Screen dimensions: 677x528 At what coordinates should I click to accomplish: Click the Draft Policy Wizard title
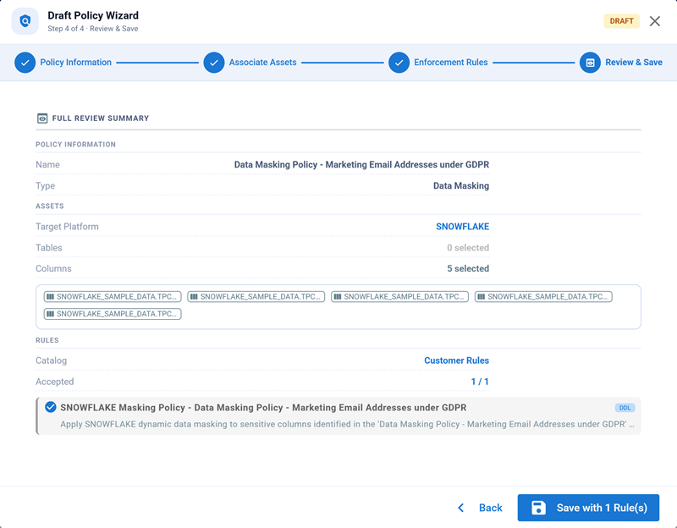(x=93, y=15)
